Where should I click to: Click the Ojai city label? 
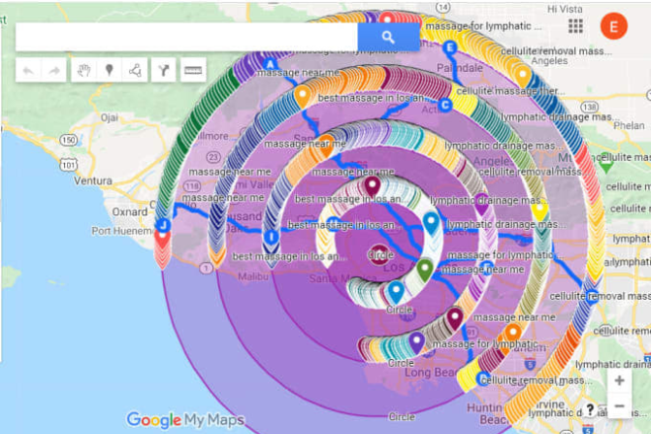tap(109, 117)
